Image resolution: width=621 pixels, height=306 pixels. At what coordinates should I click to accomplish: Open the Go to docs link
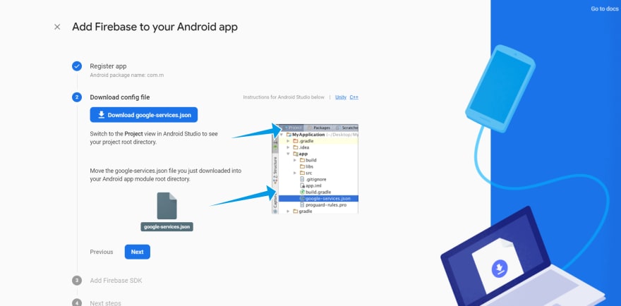tap(604, 8)
